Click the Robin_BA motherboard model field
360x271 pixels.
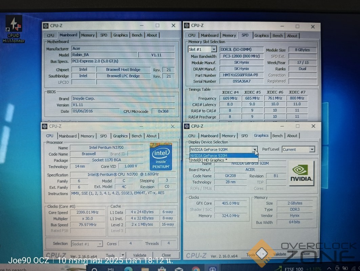point(104,55)
